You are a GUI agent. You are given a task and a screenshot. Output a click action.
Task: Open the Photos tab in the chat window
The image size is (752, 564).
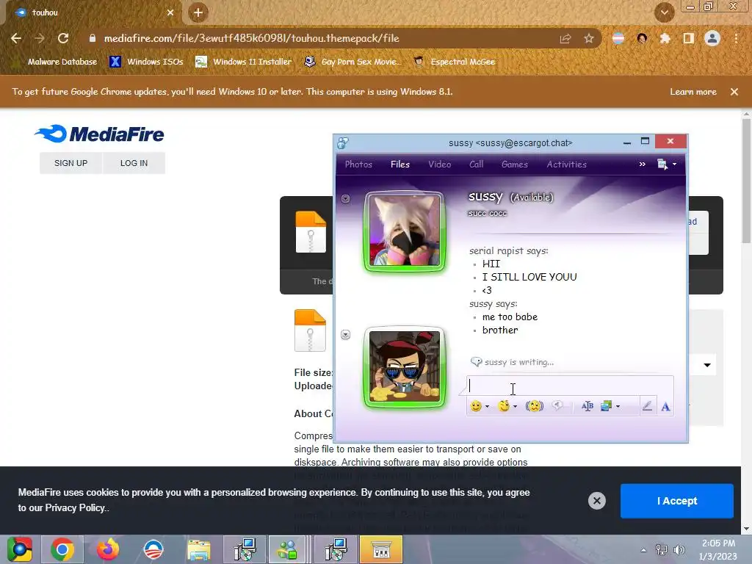coord(358,164)
